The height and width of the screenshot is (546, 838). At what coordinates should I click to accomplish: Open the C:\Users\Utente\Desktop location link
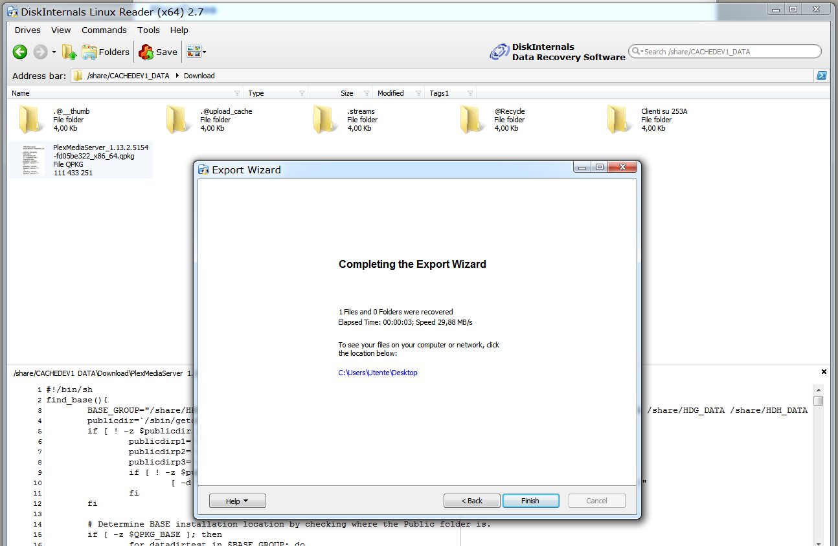378,373
